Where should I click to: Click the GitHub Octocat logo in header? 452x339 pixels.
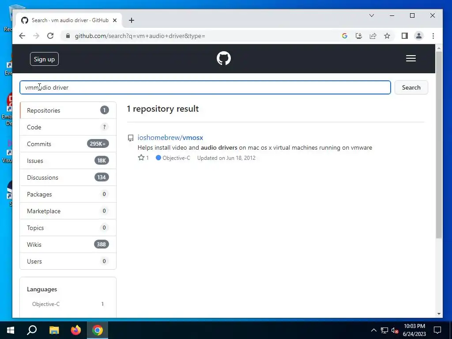pyautogui.click(x=224, y=59)
